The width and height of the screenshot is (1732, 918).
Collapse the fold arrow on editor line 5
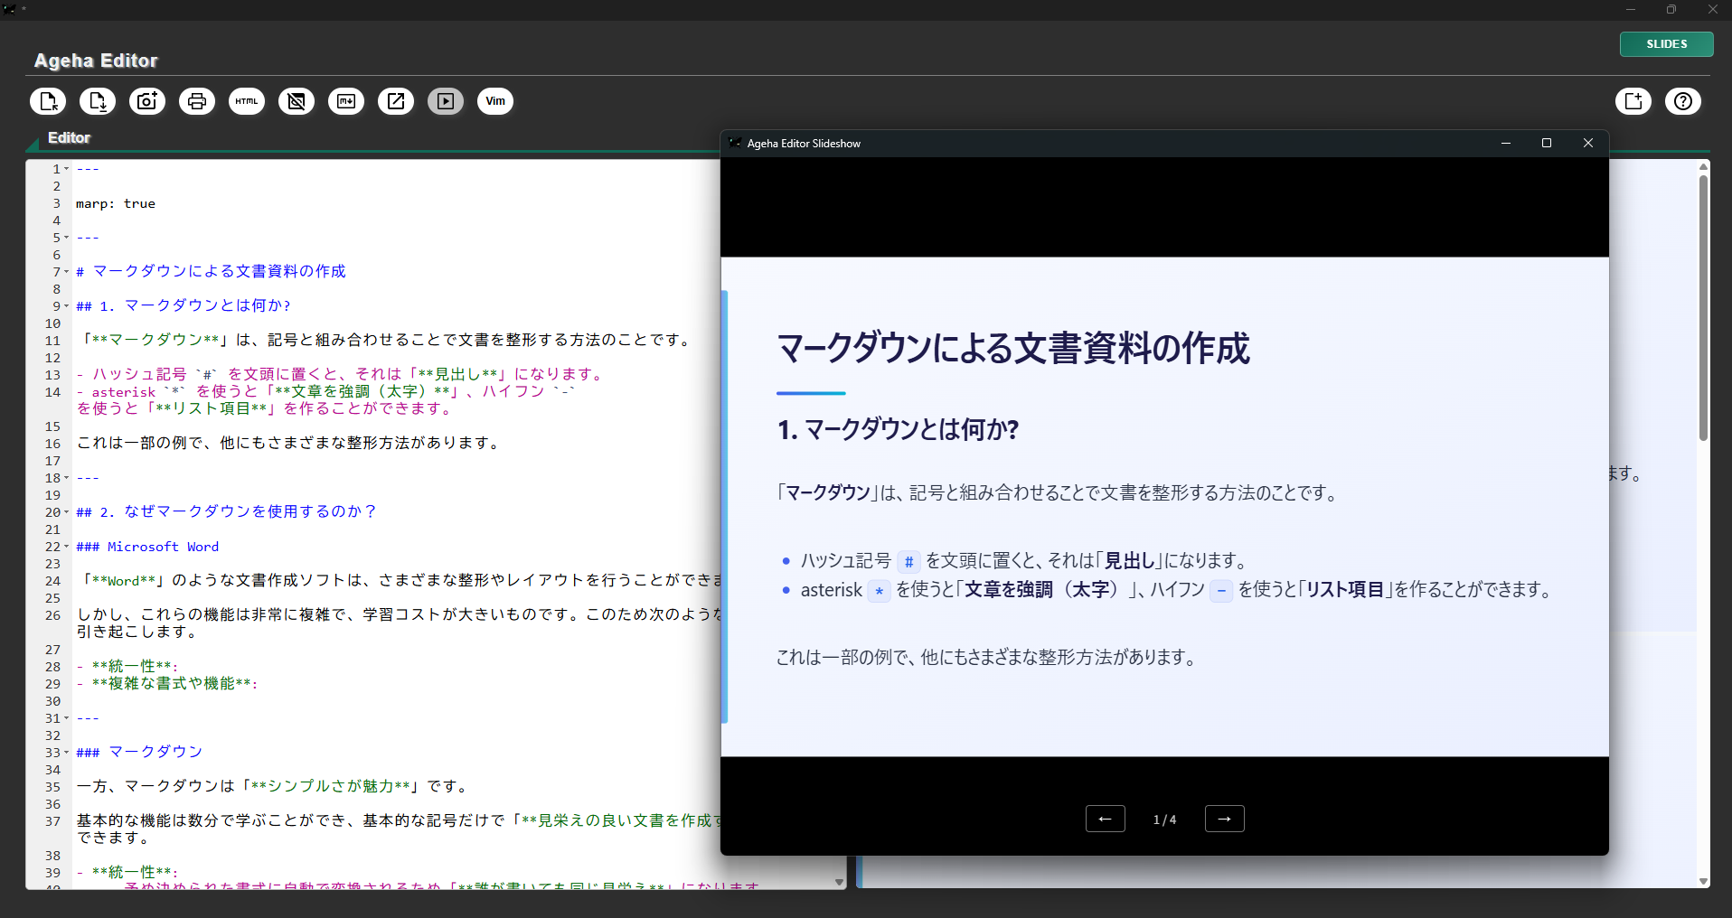tap(67, 238)
